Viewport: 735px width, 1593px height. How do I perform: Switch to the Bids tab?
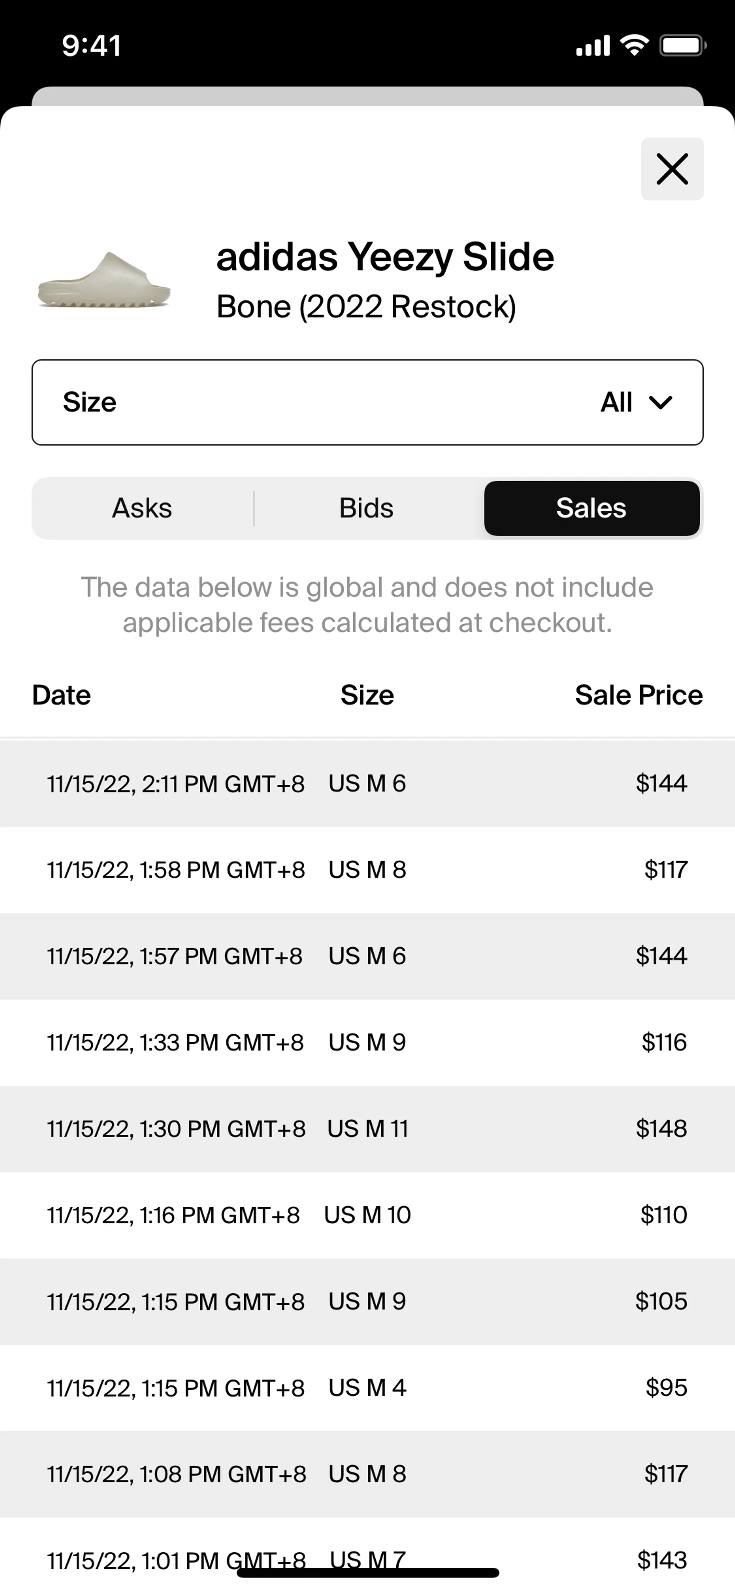click(366, 508)
